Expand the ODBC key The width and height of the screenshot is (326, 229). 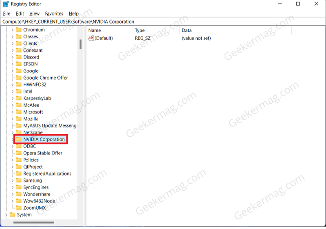click(12, 147)
